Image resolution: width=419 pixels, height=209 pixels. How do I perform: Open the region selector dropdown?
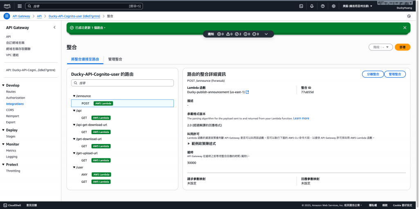(x=357, y=6)
